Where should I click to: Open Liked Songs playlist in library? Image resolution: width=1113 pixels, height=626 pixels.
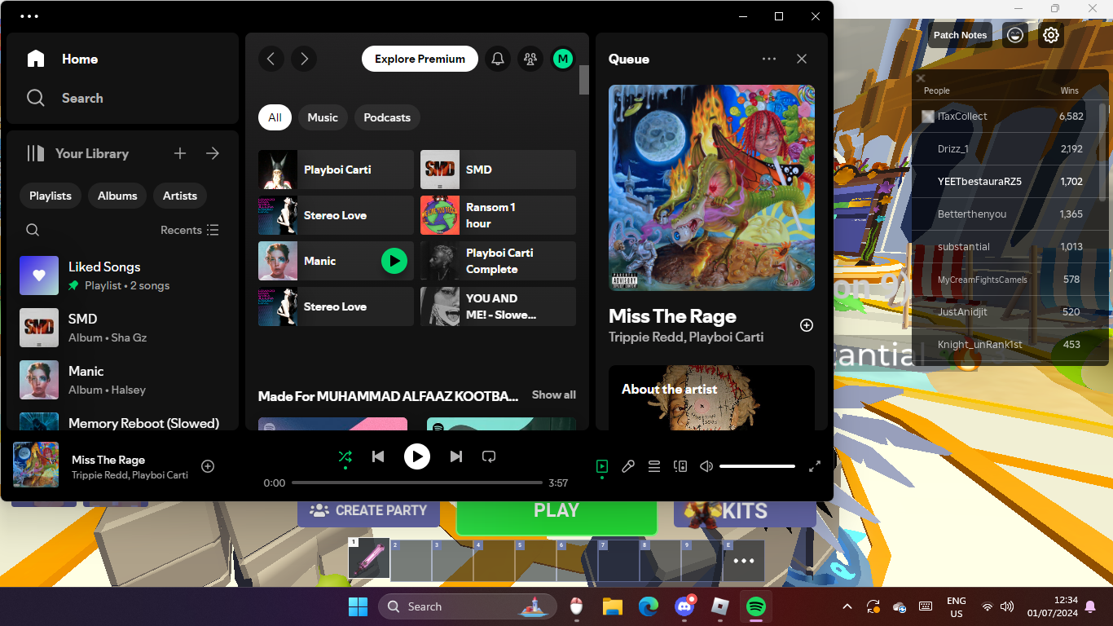[122, 276]
